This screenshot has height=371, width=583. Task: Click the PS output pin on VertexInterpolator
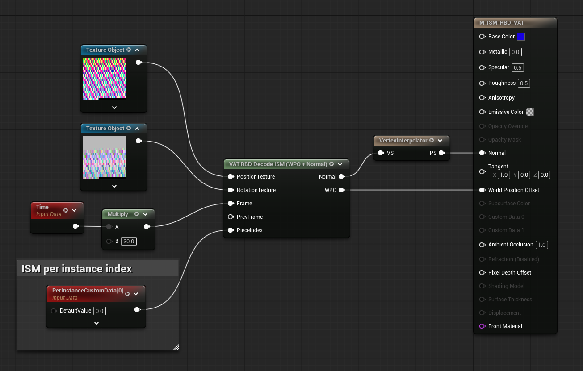pyautogui.click(x=441, y=153)
